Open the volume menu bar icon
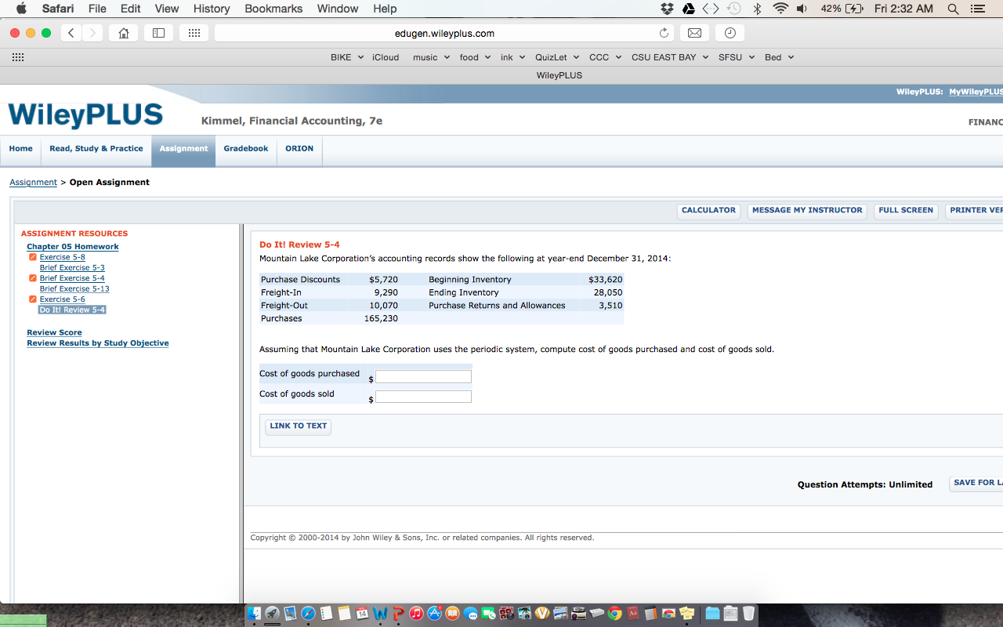 (802, 9)
